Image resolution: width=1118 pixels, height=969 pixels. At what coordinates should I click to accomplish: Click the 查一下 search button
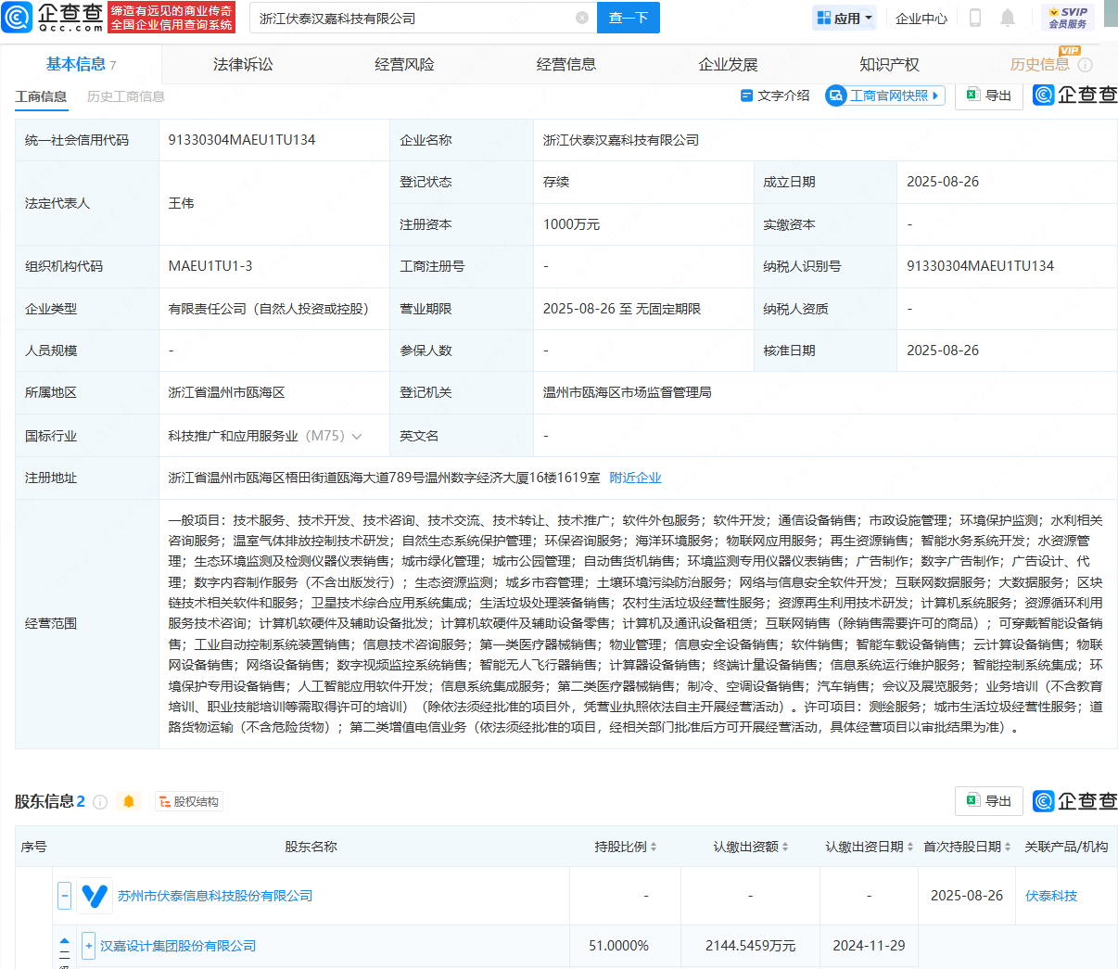point(628,18)
